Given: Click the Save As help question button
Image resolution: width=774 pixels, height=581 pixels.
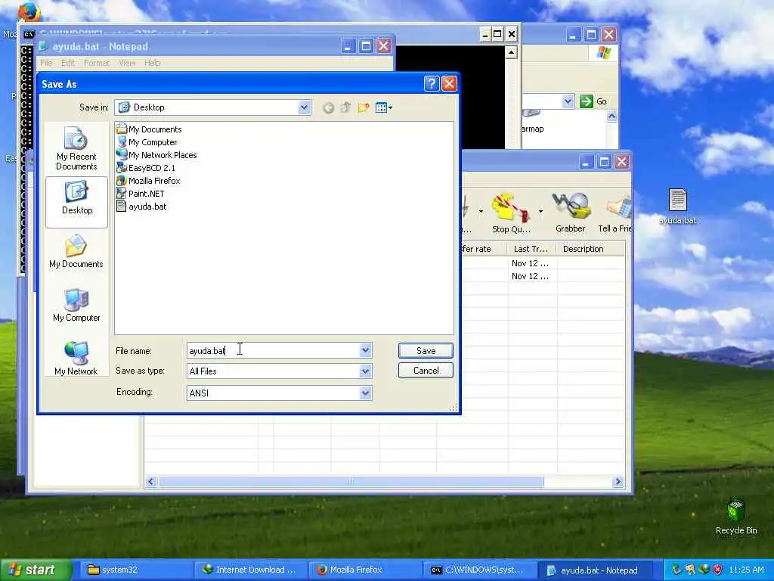Looking at the screenshot, I should tap(432, 84).
